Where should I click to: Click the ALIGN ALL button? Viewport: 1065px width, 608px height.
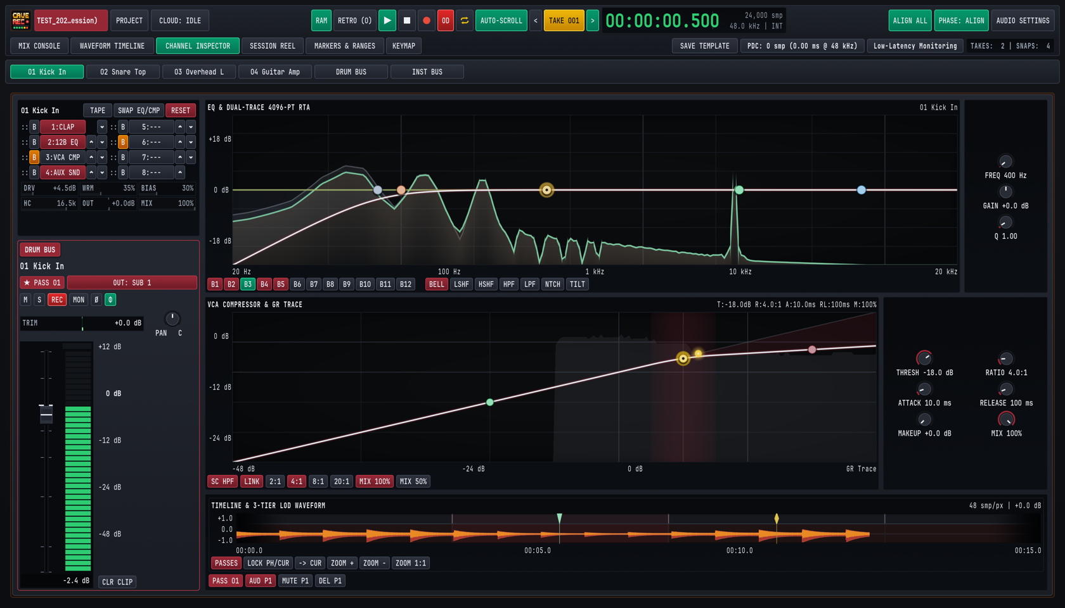click(910, 20)
